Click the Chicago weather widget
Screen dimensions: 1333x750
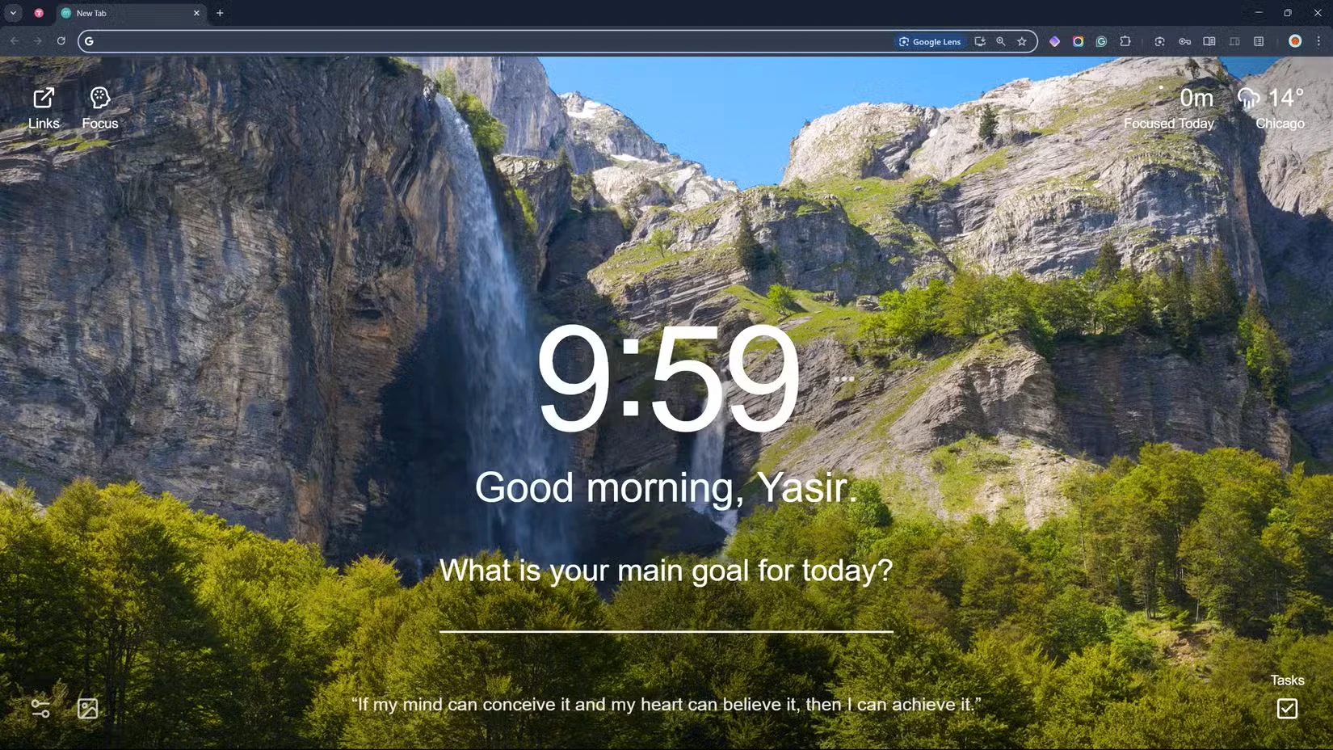tap(1278, 107)
